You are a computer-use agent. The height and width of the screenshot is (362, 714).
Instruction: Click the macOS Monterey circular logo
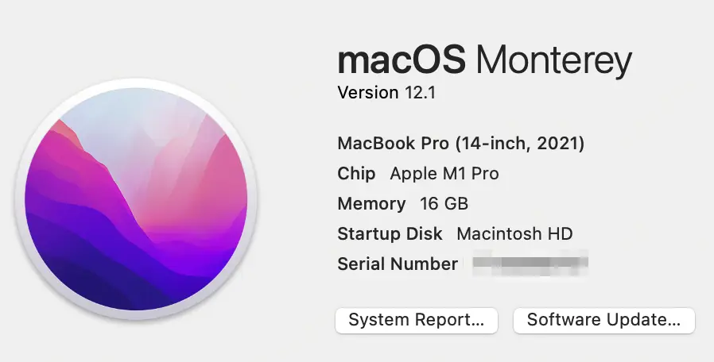point(136,198)
